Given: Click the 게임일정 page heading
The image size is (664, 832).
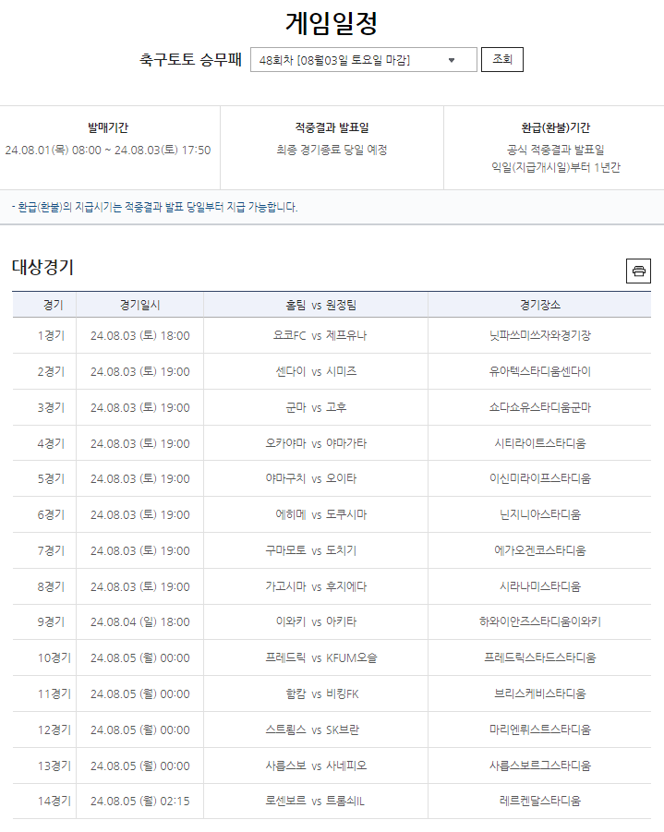Looking at the screenshot, I should [x=332, y=23].
